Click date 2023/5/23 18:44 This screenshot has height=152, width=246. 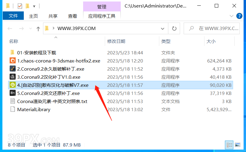tap(125, 53)
